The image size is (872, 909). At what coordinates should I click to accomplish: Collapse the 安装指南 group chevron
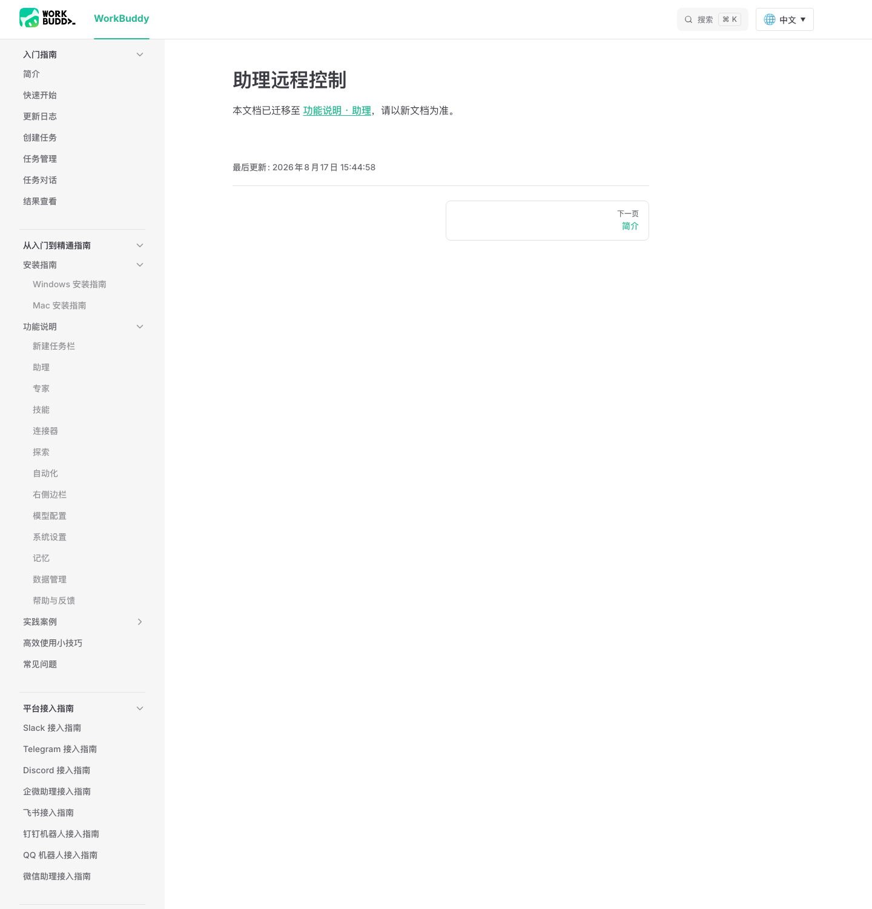[x=140, y=265]
